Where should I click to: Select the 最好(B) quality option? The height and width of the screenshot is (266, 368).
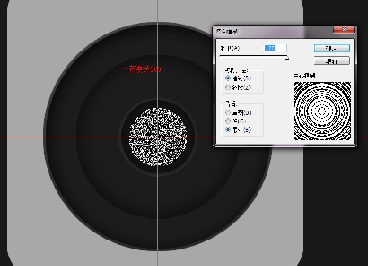228,130
